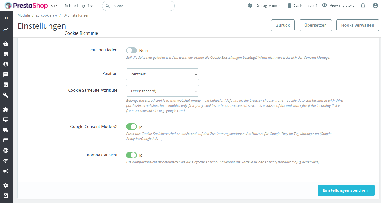Open the user profile avatar icon
Image resolution: width=381 pixels, height=203 pixels.
[375, 6]
